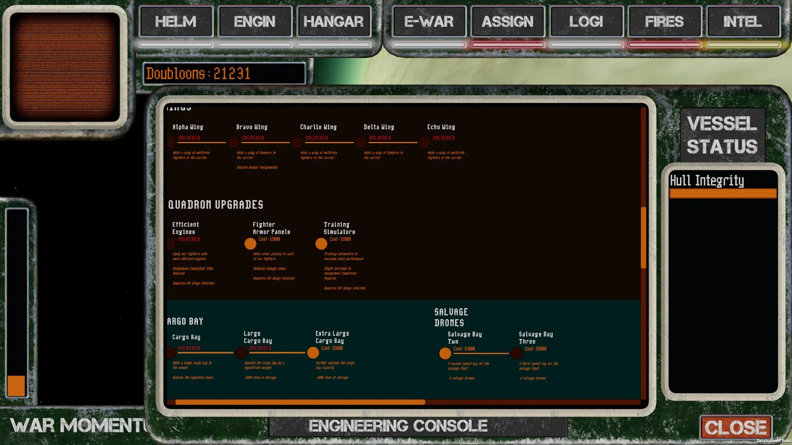Select the Salvage Bay Three locked node
This screenshot has width=792, height=445.
(x=516, y=353)
